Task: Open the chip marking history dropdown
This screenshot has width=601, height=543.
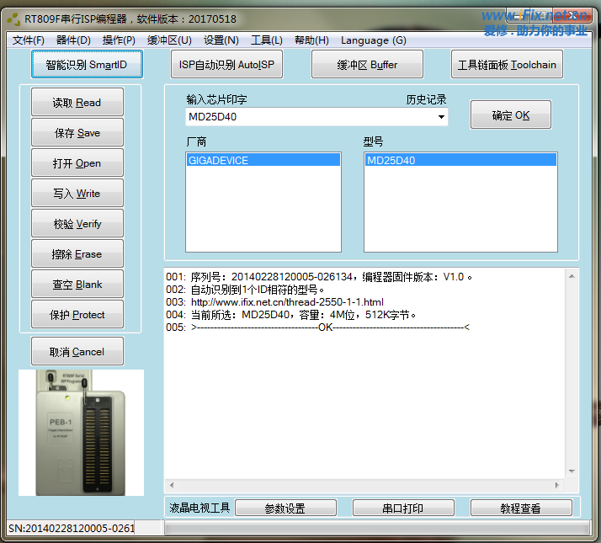Action: pos(441,117)
